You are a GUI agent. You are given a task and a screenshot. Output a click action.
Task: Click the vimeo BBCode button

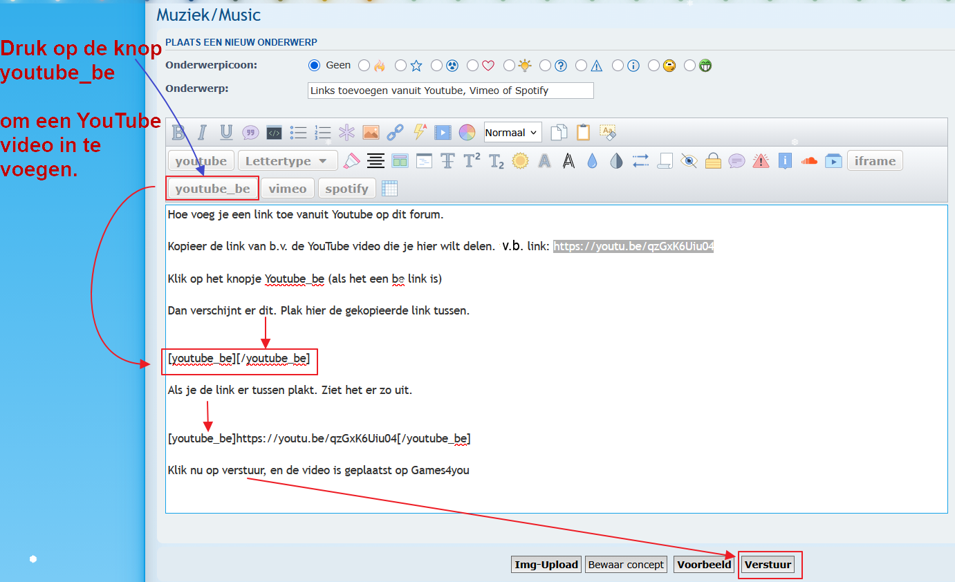tap(288, 189)
